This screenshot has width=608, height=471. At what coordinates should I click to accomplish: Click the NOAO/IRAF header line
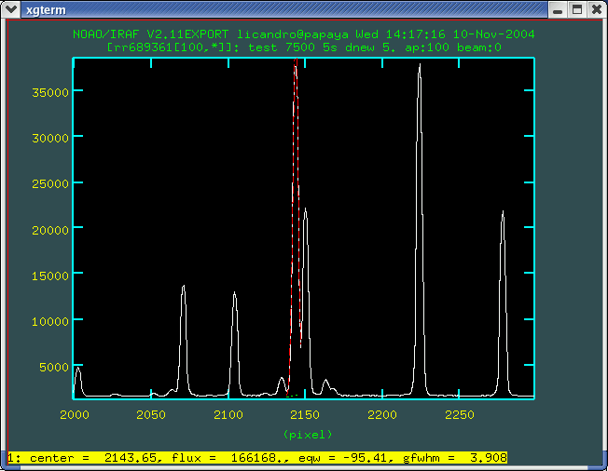(303, 34)
